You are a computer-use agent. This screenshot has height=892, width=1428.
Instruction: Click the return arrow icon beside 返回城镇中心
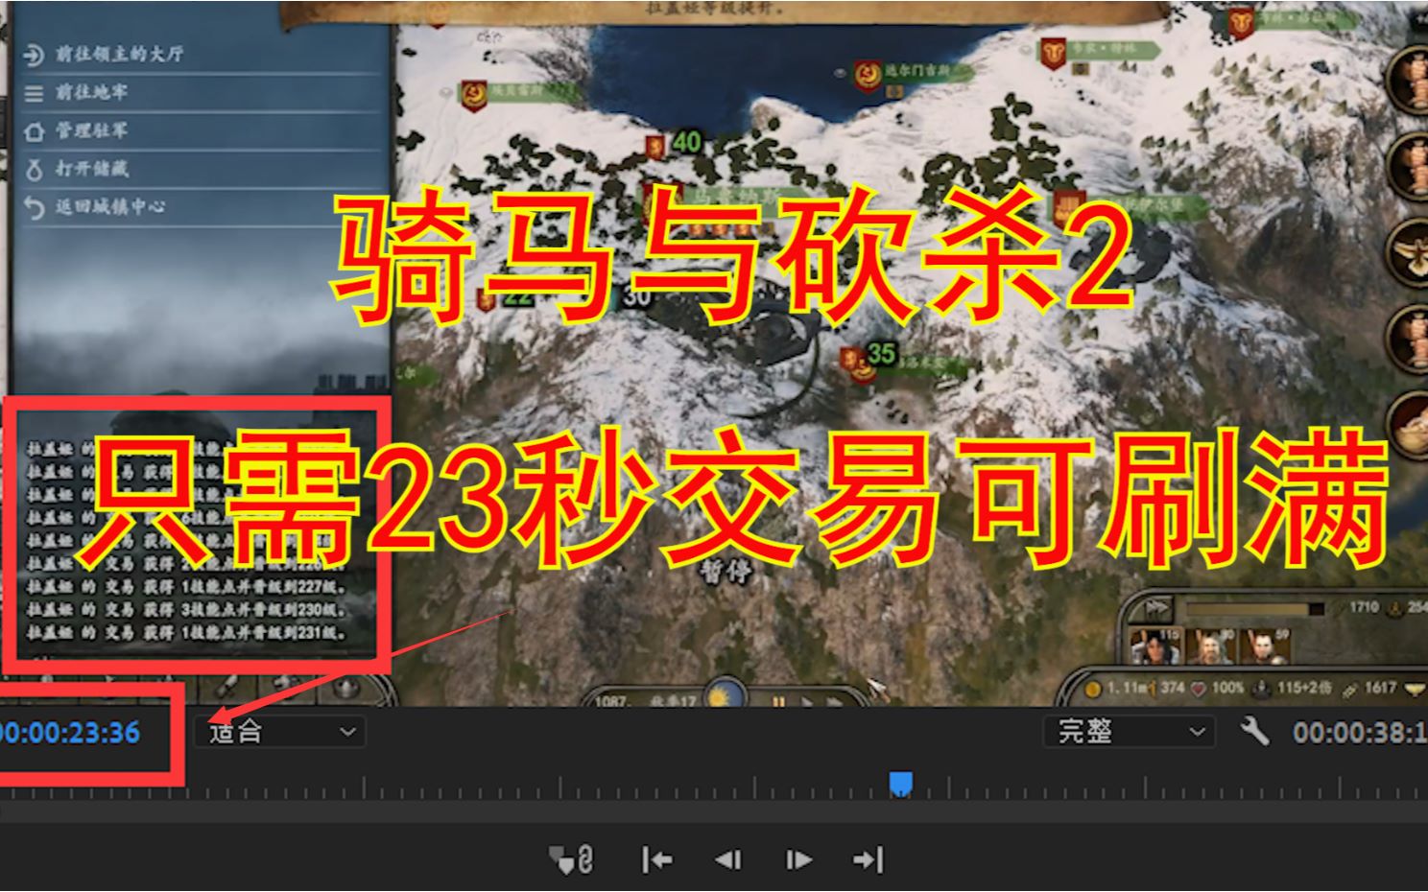(x=34, y=207)
